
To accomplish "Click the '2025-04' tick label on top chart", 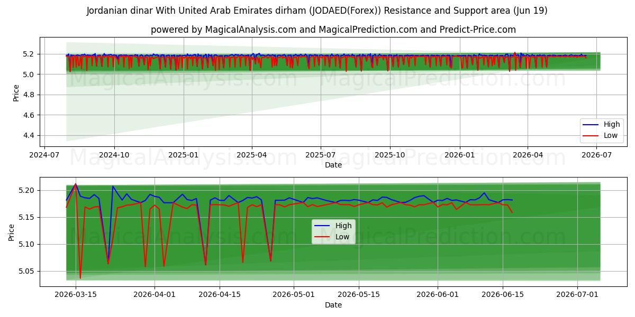I will 252,155.
